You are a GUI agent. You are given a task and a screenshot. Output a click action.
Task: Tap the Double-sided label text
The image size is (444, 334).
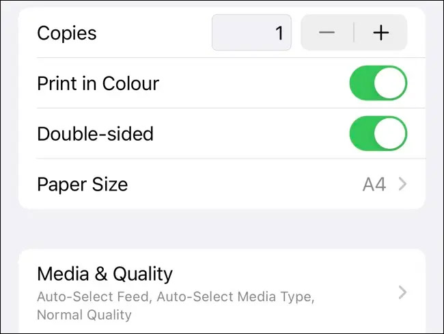95,133
